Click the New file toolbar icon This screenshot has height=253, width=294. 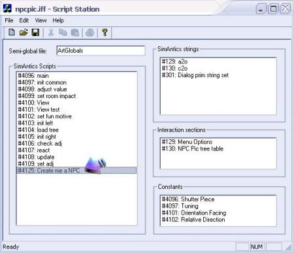tap(12, 33)
